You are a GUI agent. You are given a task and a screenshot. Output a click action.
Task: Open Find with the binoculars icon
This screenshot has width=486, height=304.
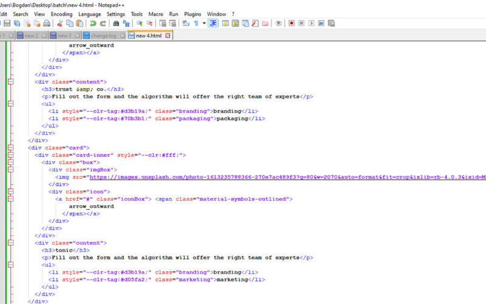[x=115, y=23]
